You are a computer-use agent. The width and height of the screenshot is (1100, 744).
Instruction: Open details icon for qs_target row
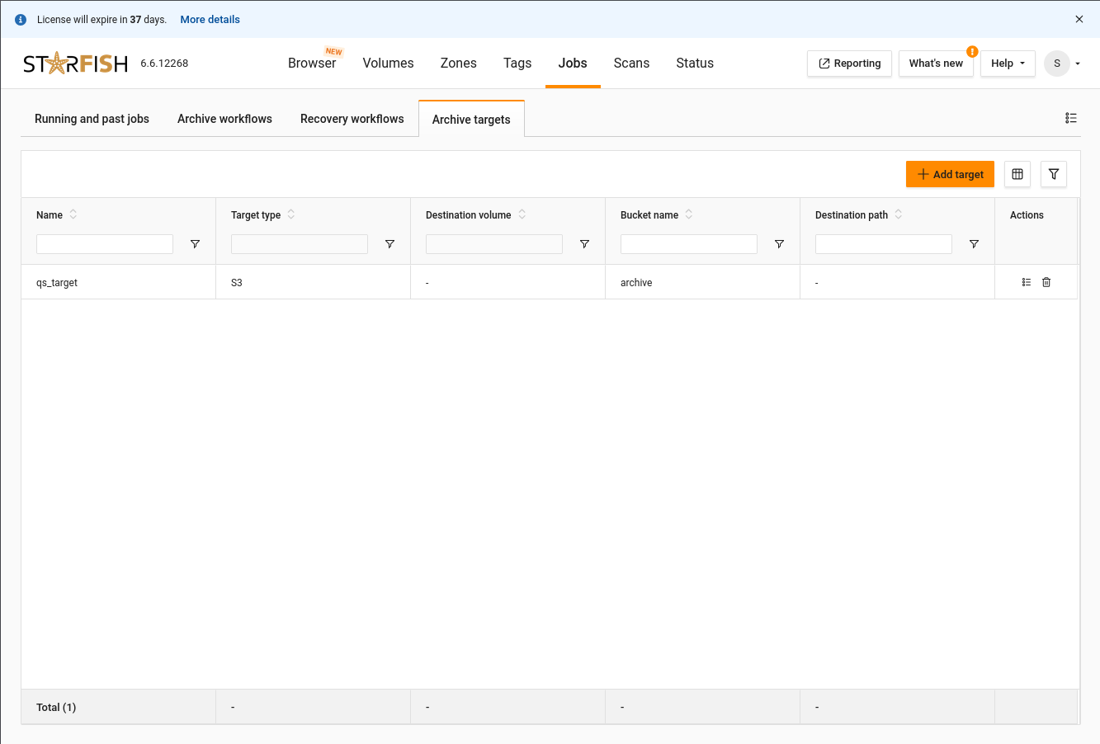(x=1027, y=282)
